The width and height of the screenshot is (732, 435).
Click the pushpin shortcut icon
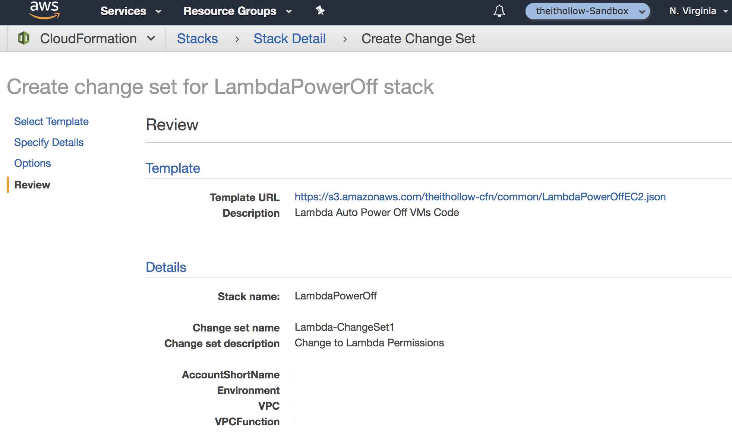320,11
